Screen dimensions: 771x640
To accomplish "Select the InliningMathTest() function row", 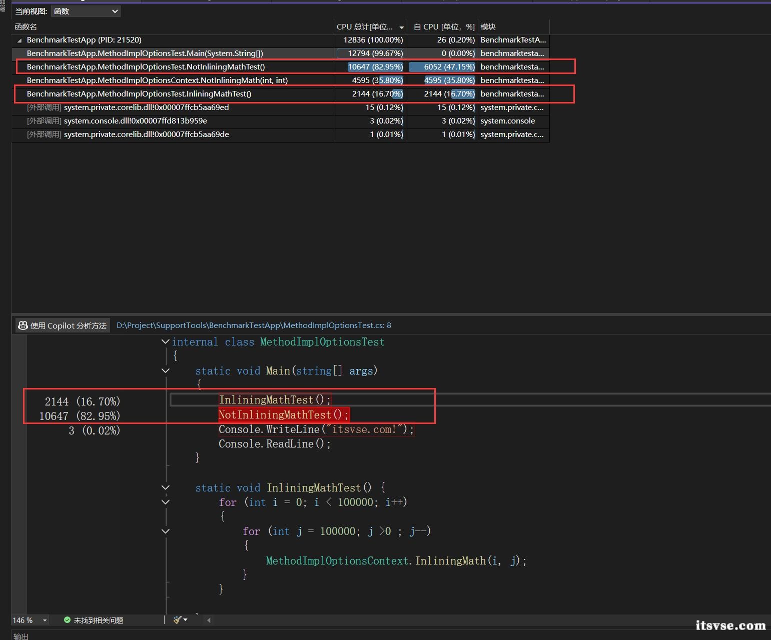I will click(x=281, y=93).
